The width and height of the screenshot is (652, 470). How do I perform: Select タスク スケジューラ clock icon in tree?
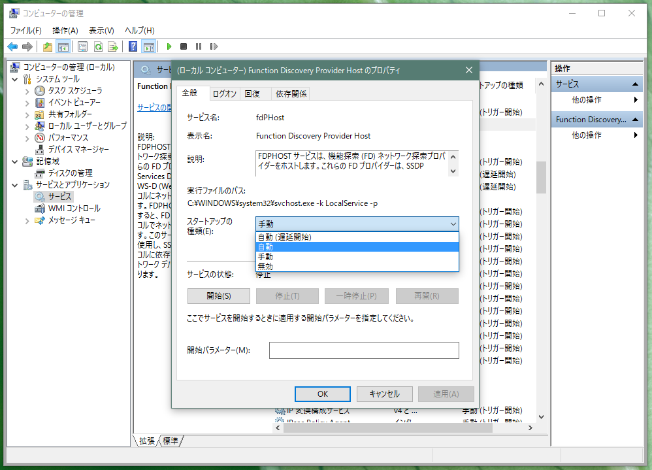coord(40,90)
